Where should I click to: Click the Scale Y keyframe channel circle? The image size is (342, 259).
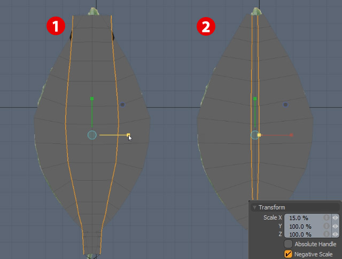[327, 226]
